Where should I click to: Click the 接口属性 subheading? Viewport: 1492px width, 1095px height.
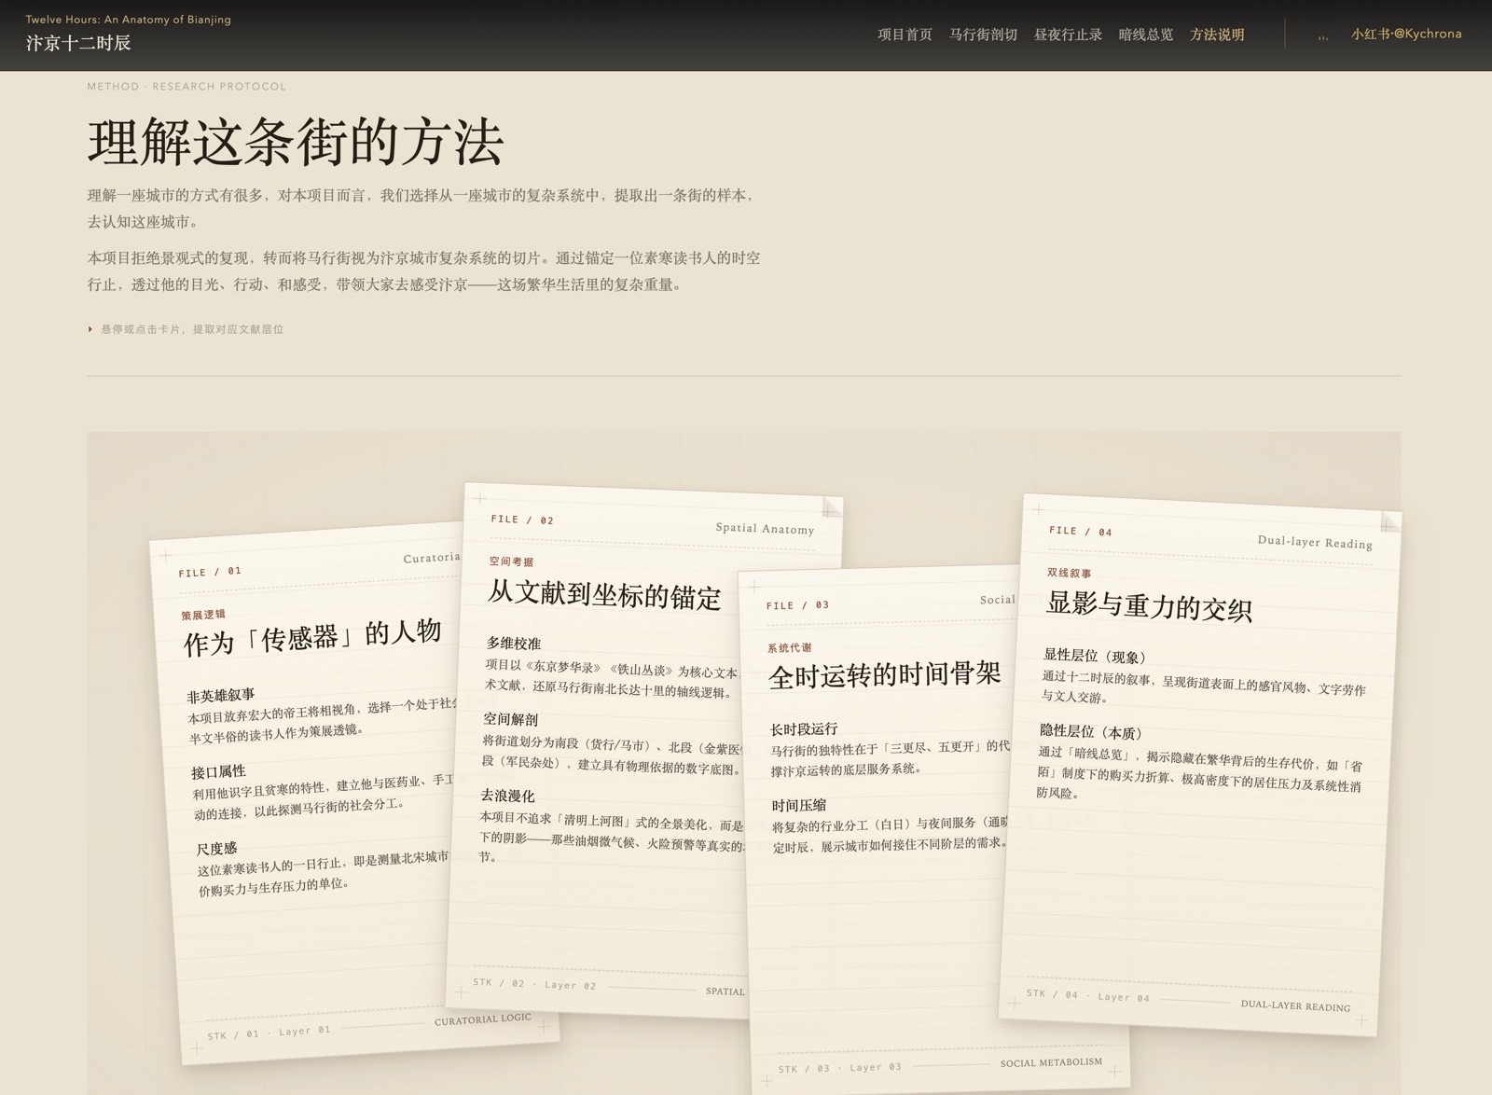click(218, 771)
